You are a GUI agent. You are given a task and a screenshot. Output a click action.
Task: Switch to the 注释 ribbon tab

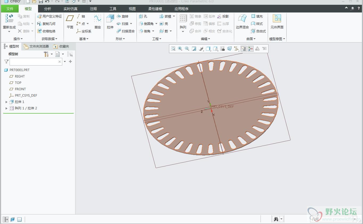93,9
